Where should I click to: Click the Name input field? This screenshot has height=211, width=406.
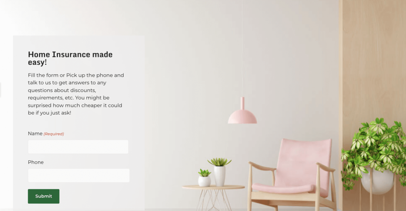(78, 147)
